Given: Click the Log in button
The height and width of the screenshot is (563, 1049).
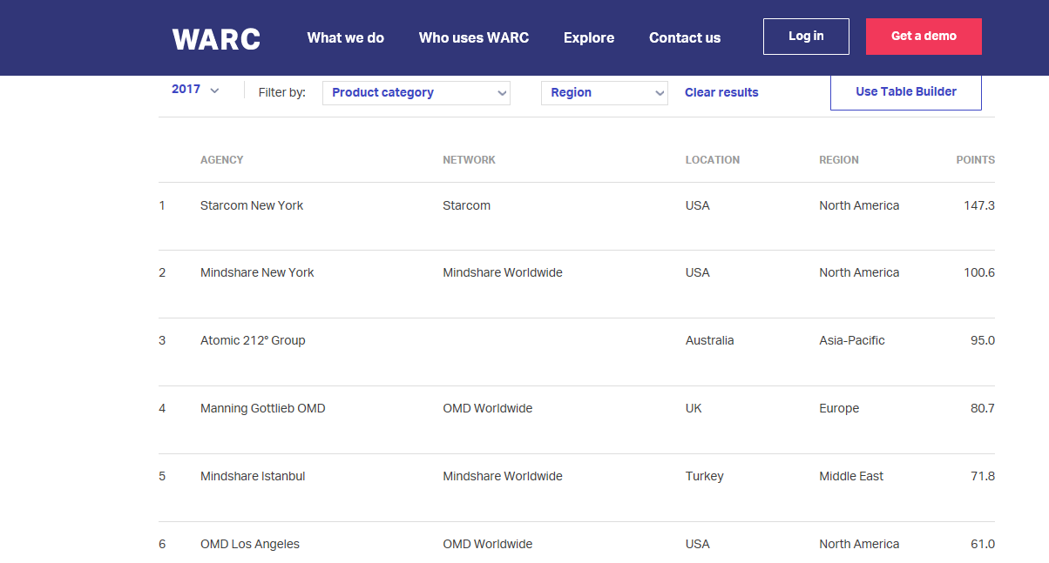Looking at the screenshot, I should (806, 37).
